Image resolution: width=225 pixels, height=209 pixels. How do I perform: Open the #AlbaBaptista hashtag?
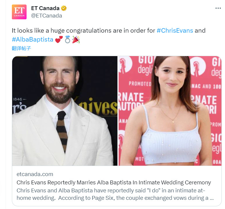32,39
